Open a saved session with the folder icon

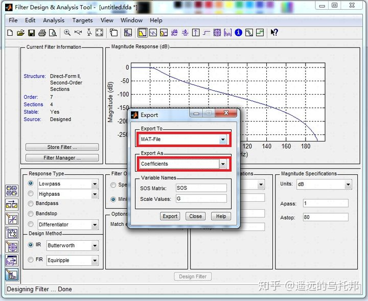(x=20, y=33)
